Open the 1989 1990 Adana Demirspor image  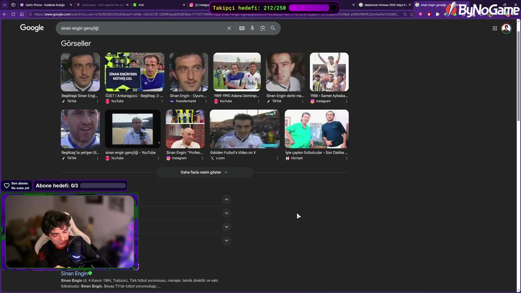[x=237, y=72]
